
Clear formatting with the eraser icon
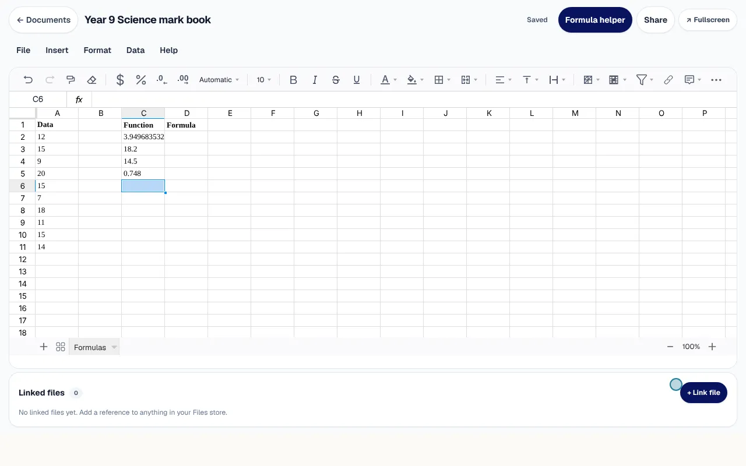[92, 80]
